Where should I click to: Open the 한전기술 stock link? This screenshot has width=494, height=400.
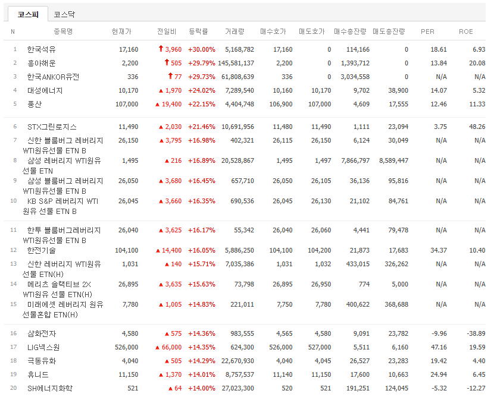[x=41, y=250]
